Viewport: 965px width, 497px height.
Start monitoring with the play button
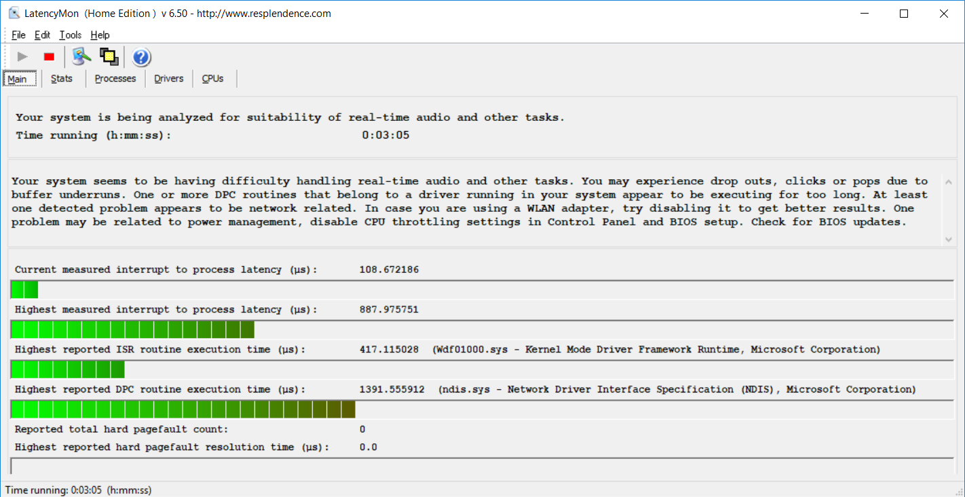pyautogui.click(x=22, y=57)
